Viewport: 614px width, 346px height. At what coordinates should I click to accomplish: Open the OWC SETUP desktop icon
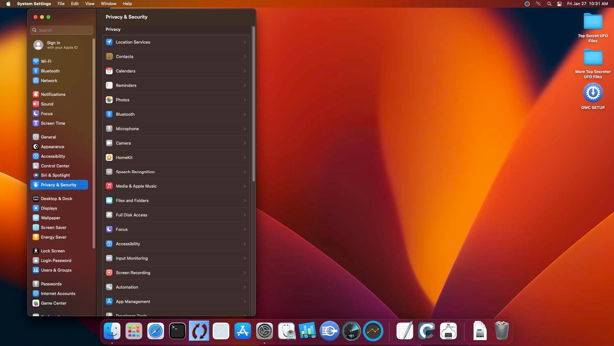(x=593, y=94)
